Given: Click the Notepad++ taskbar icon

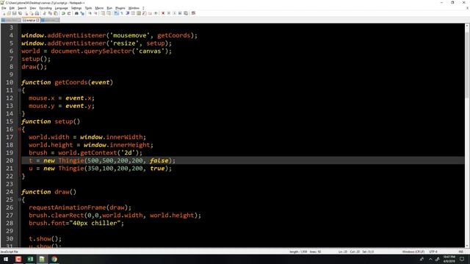Looking at the screenshot, I should [42, 259].
